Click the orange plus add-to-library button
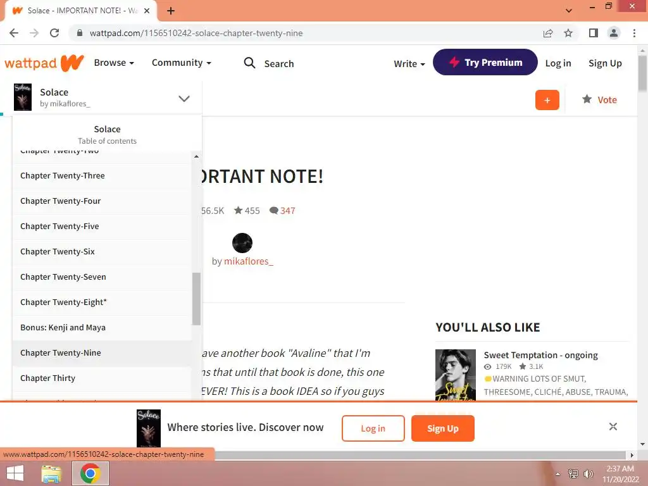This screenshot has height=486, width=648. point(547,100)
